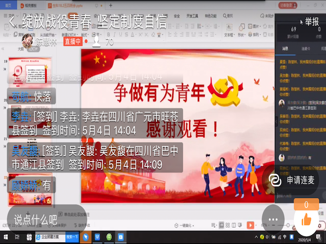The height and width of the screenshot is (244, 326).
Task: Open the 安全 ribbon tab
Action: tap(177, 16)
